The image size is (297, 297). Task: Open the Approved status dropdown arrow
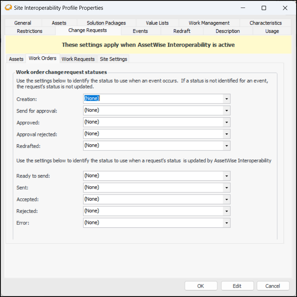(226, 122)
